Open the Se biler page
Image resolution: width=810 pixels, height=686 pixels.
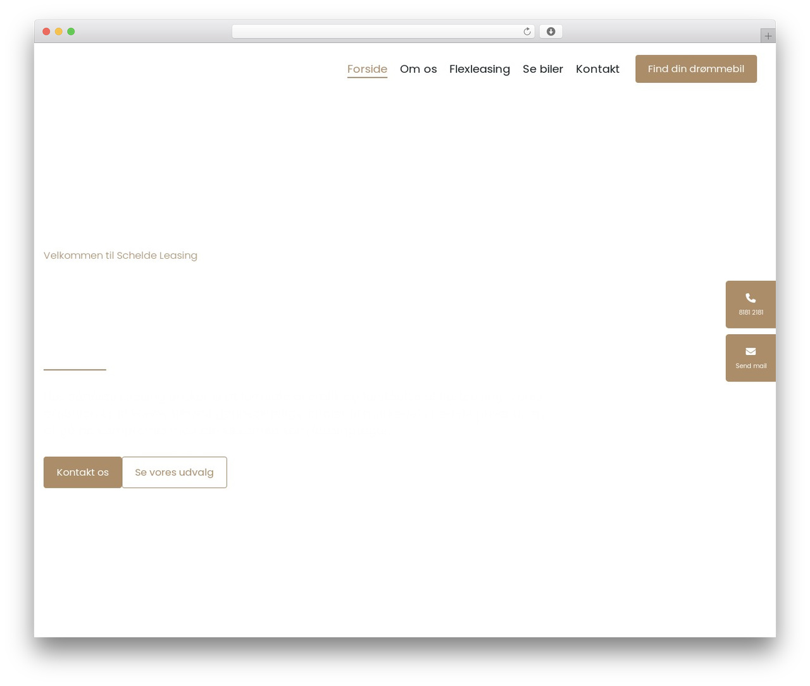pyautogui.click(x=543, y=69)
